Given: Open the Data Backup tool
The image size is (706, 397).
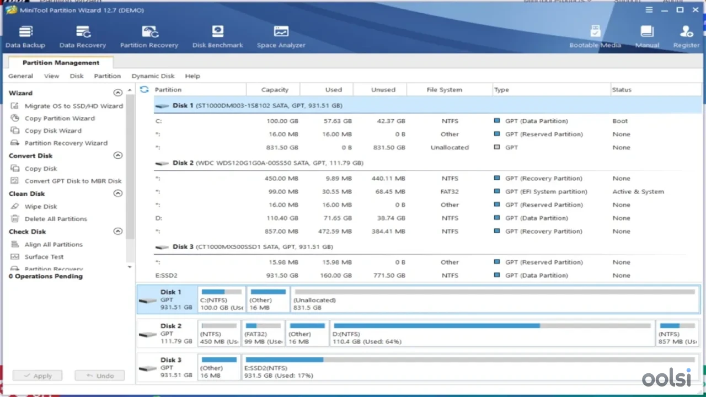Looking at the screenshot, I should (x=25, y=37).
